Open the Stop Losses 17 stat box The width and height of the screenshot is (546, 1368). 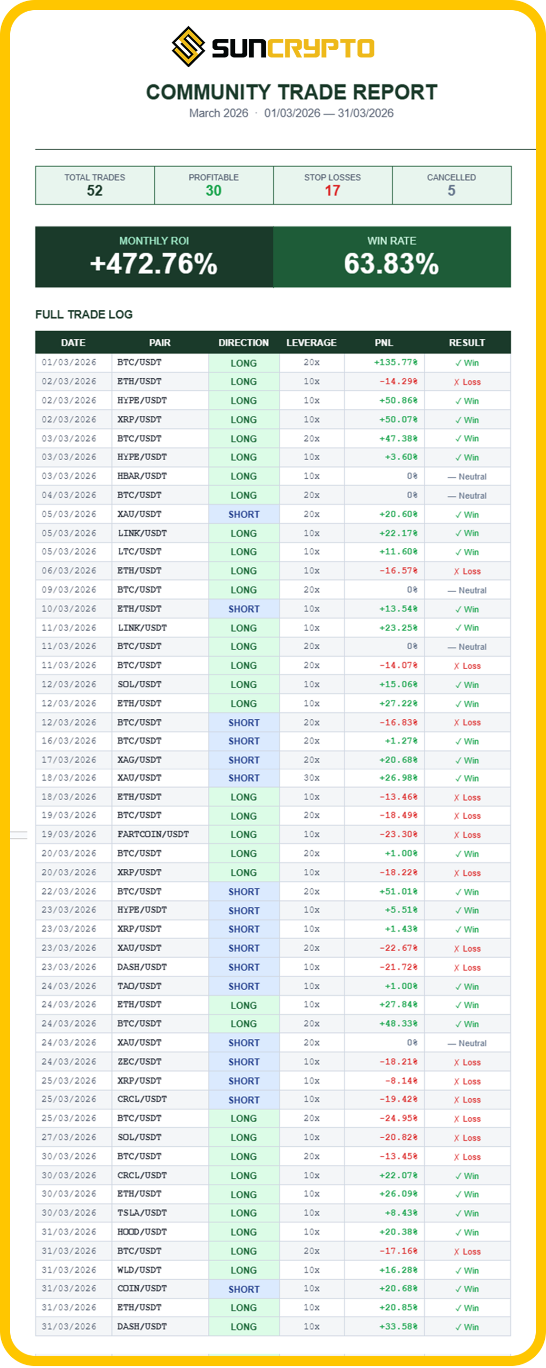(333, 185)
